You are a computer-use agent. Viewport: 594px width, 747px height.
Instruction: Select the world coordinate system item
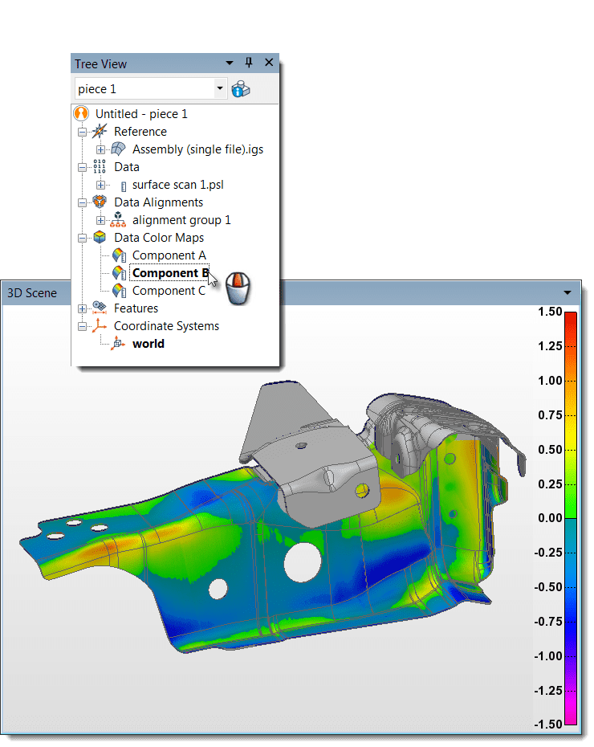pos(148,344)
